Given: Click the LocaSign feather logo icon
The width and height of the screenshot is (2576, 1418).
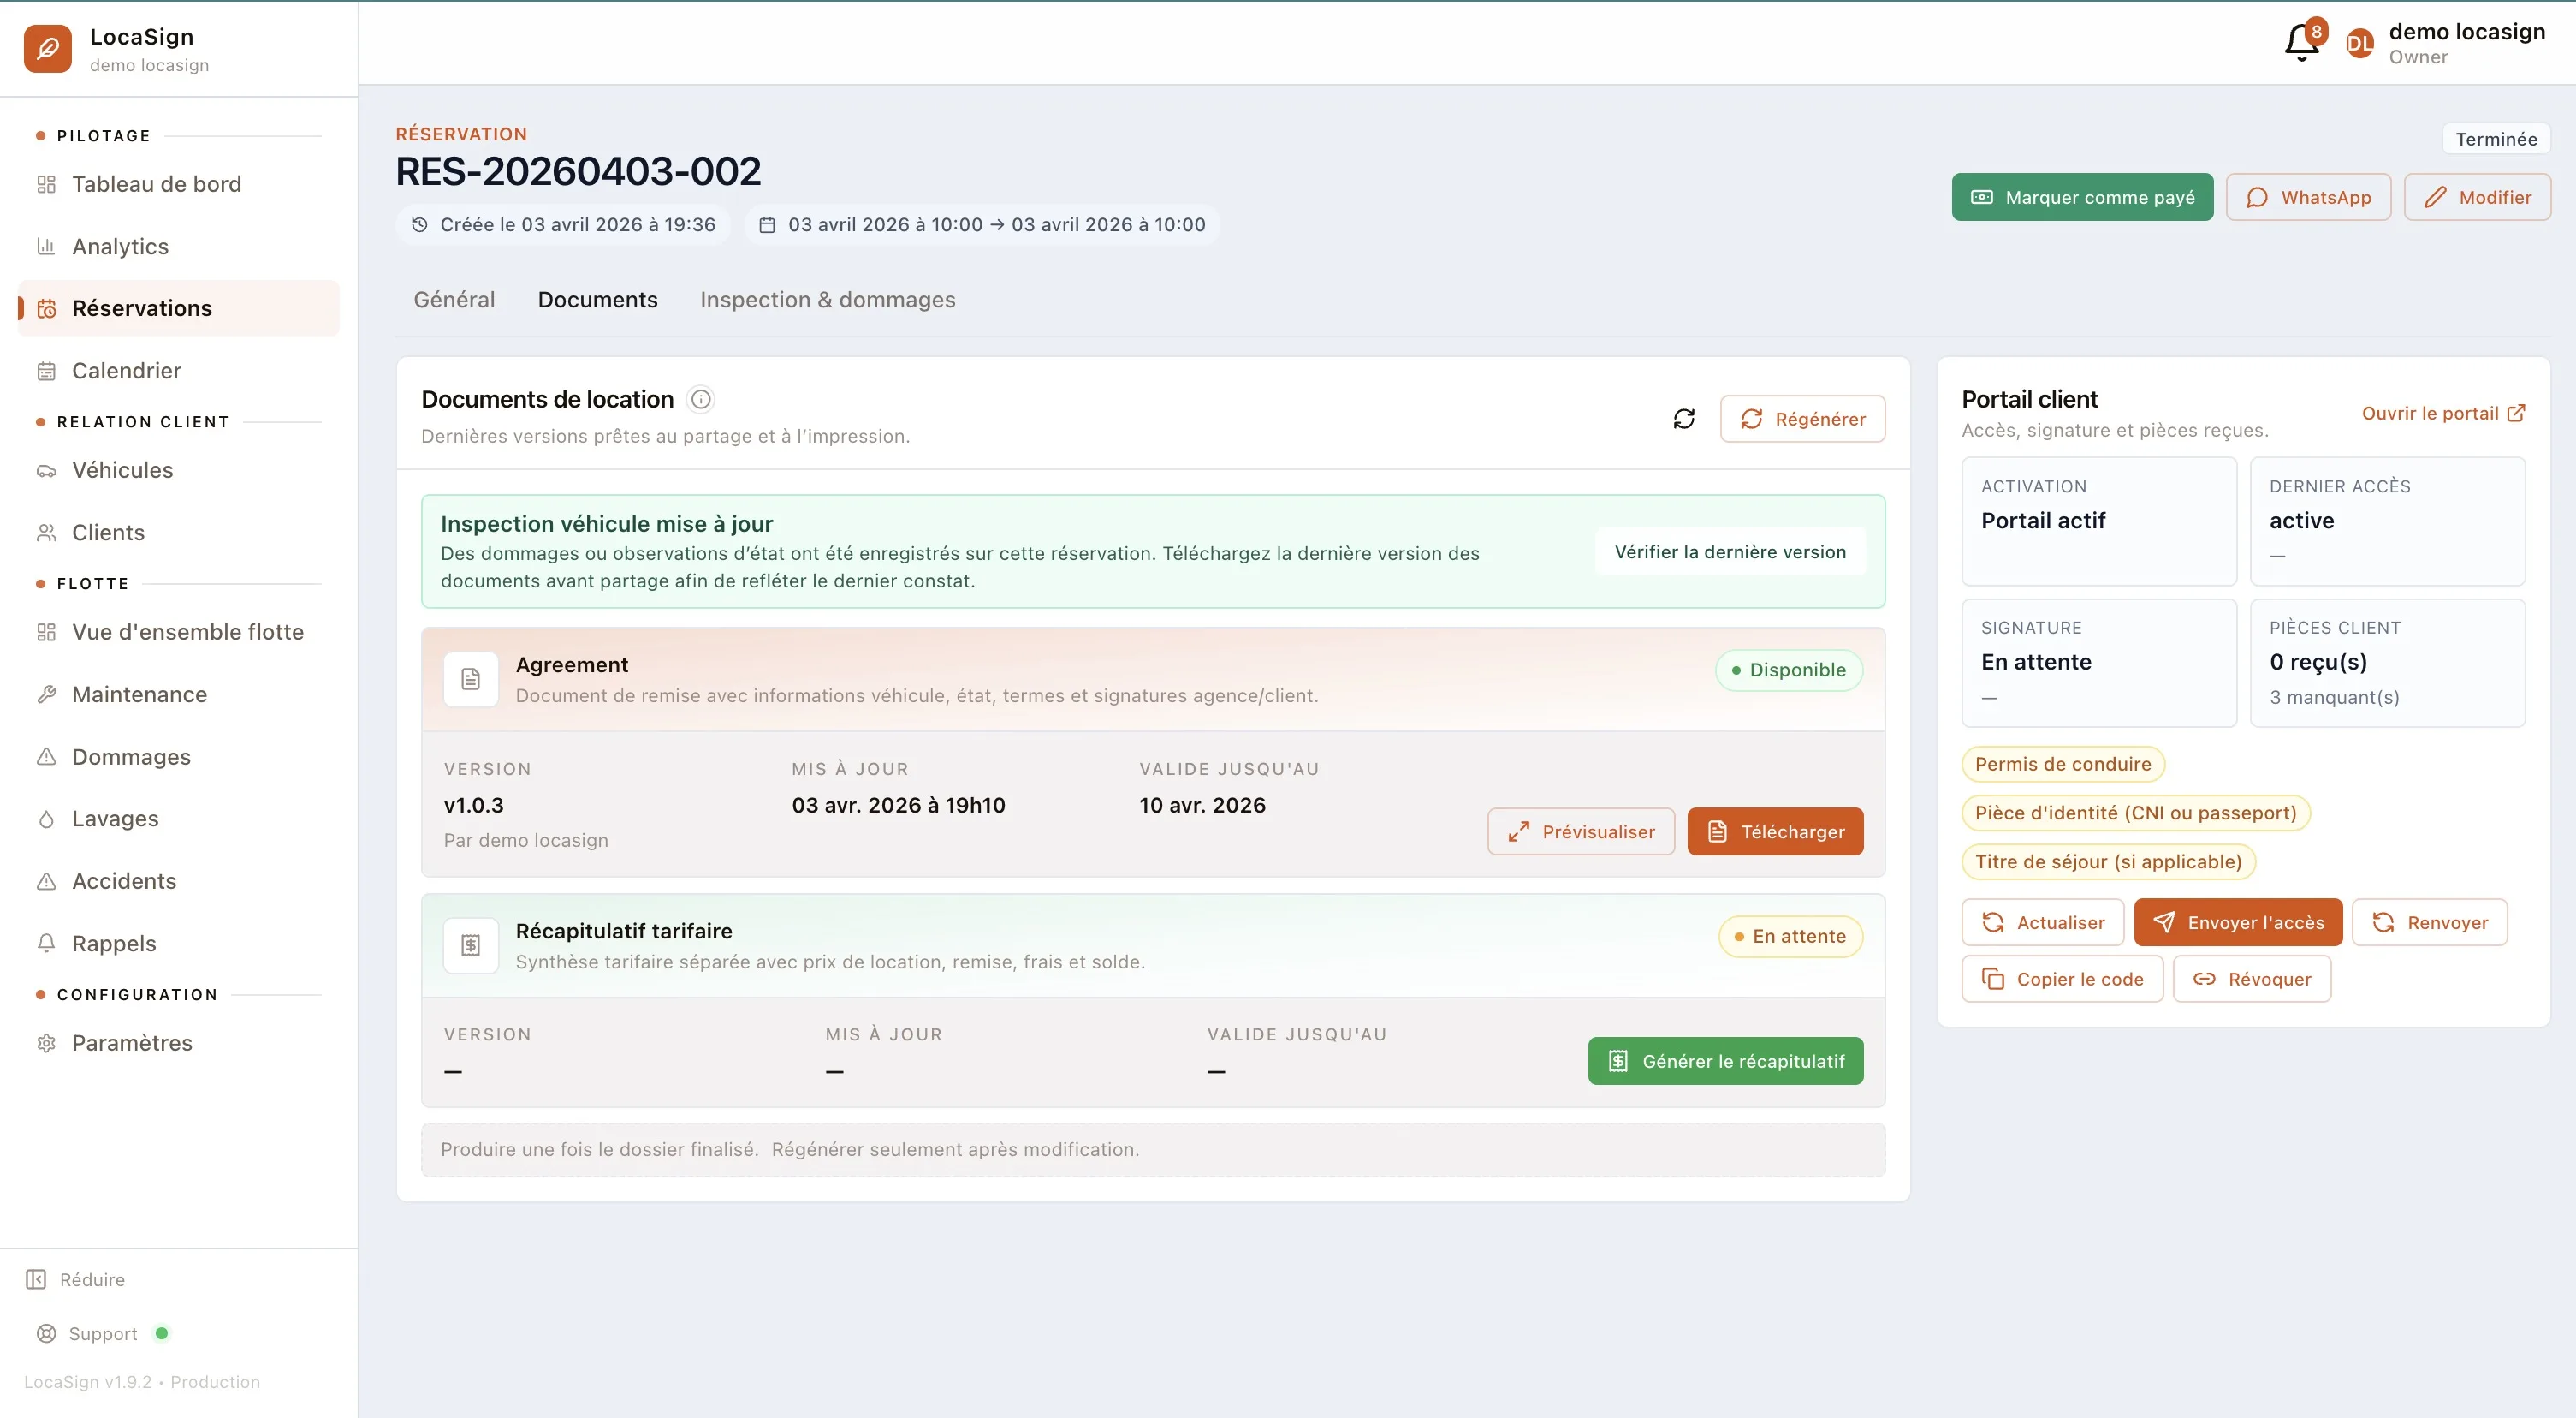Looking at the screenshot, I should click(x=48, y=49).
